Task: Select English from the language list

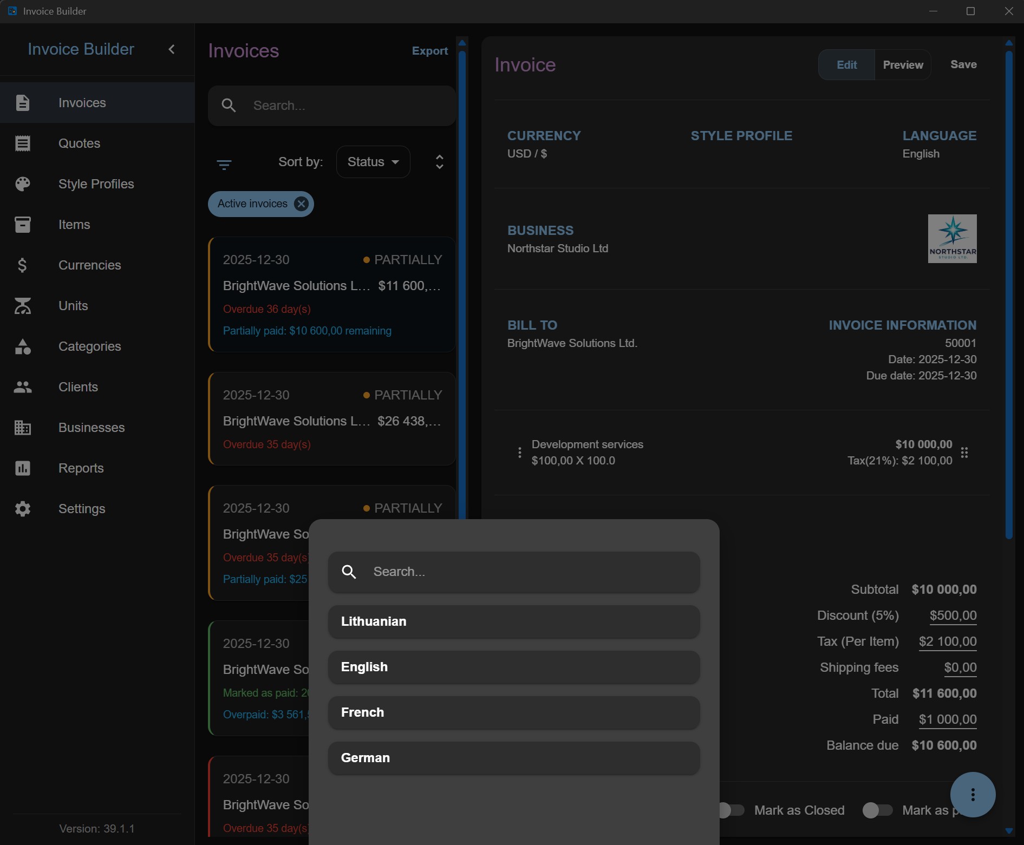Action: click(514, 667)
